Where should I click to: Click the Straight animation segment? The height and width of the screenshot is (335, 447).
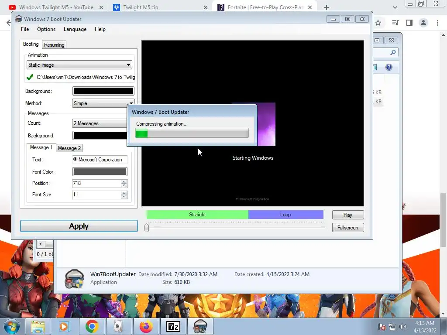[197, 215]
